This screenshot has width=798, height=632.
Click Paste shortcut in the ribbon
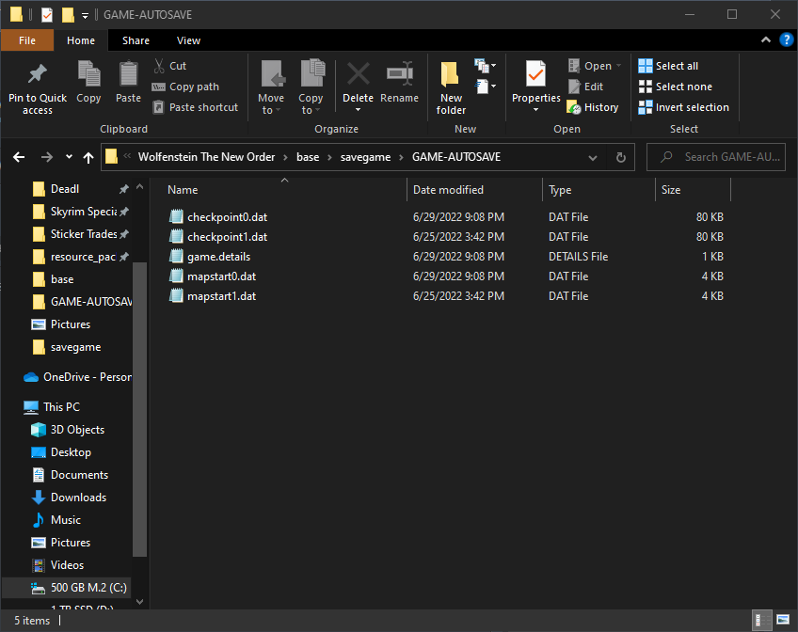click(196, 107)
